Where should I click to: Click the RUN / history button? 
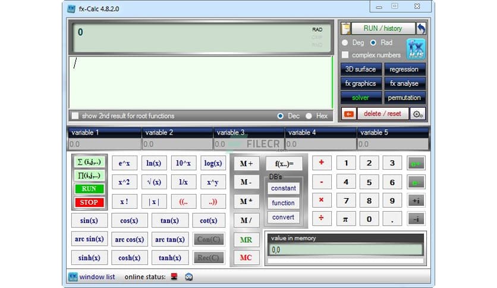click(x=383, y=29)
